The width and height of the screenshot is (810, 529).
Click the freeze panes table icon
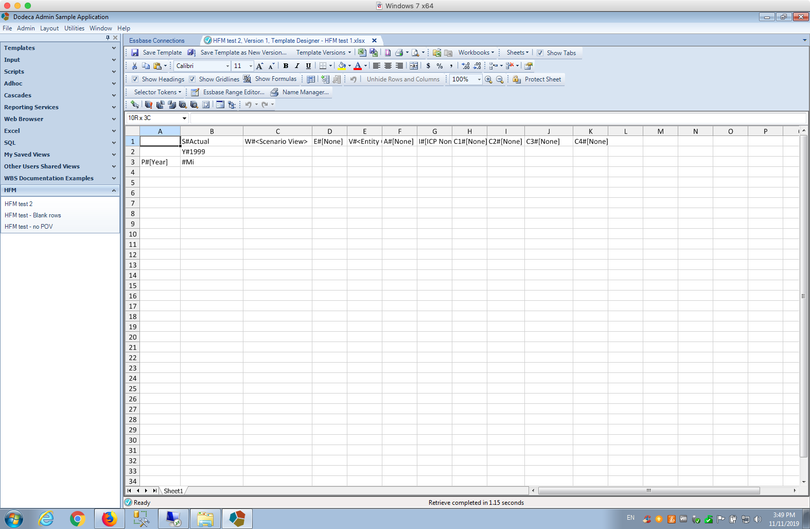point(311,79)
